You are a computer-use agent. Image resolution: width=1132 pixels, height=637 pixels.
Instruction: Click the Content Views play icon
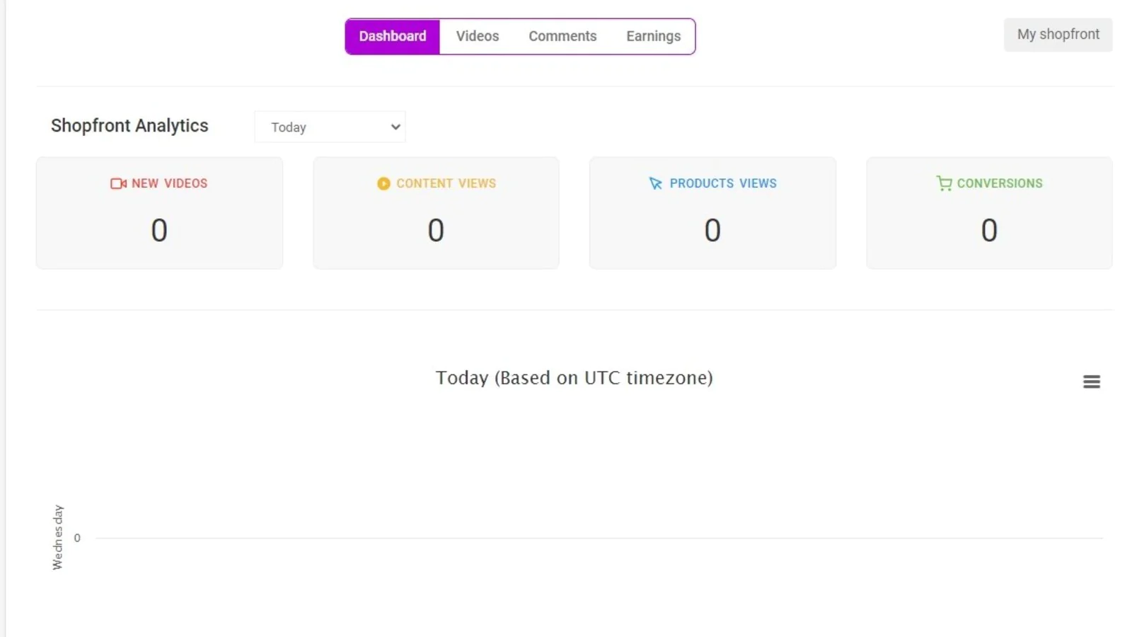[383, 183]
